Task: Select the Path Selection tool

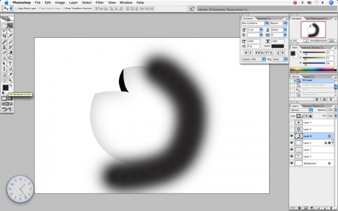Action: click(x=4, y=64)
